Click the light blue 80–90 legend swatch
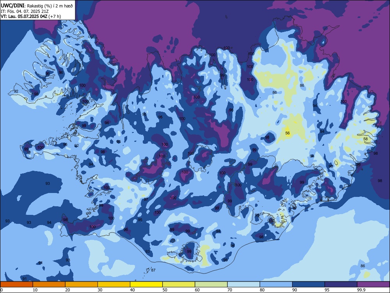Image resolution: width=390 pixels, height=293 pixels. 276,284
